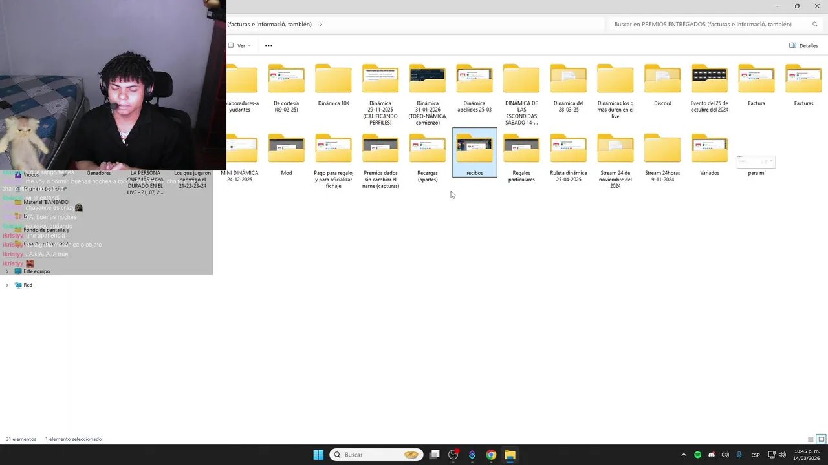Select the 'Ganadores' folder label
The image size is (828, 465).
[98, 173]
